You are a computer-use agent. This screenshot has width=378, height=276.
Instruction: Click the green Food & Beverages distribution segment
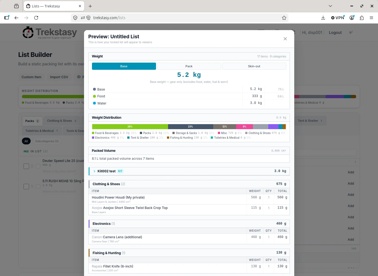click(x=130, y=127)
